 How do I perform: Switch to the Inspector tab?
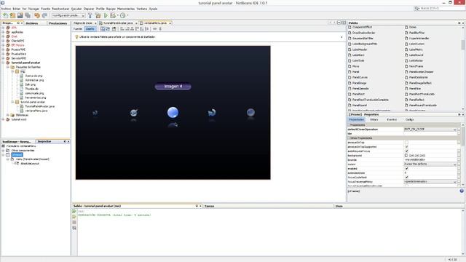coord(44,141)
